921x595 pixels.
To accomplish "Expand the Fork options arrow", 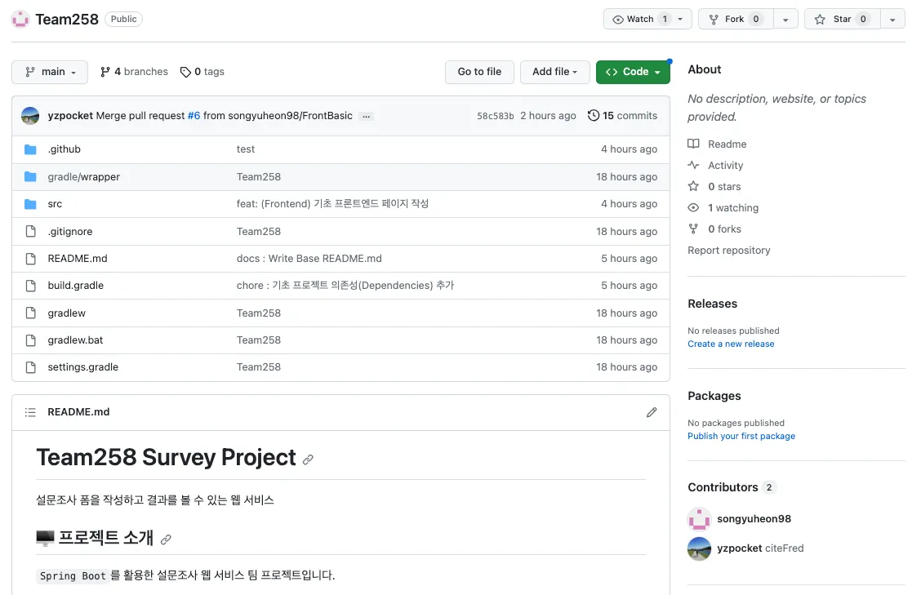I will (785, 20).
